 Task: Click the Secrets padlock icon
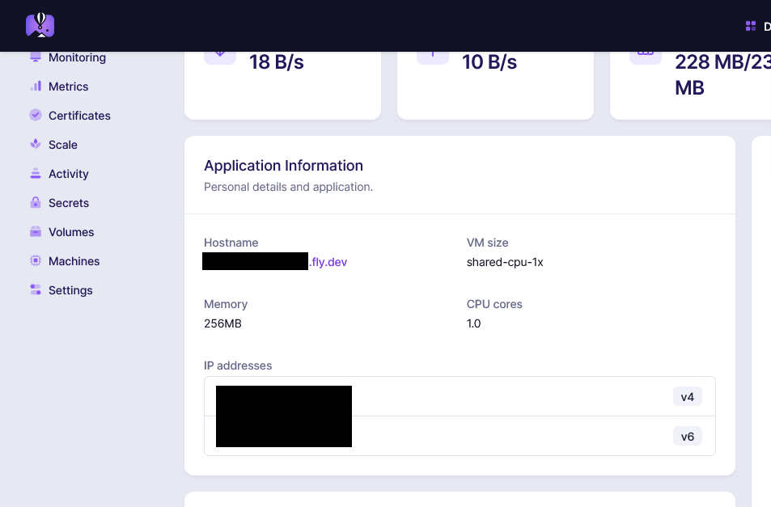click(36, 203)
